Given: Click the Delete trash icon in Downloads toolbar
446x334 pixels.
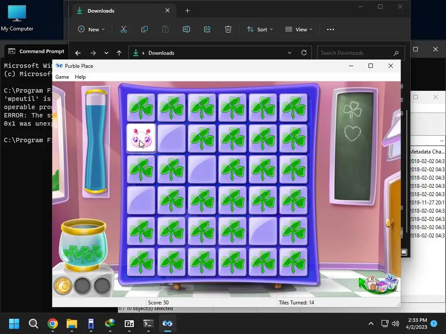Looking at the screenshot, I should (228, 29).
